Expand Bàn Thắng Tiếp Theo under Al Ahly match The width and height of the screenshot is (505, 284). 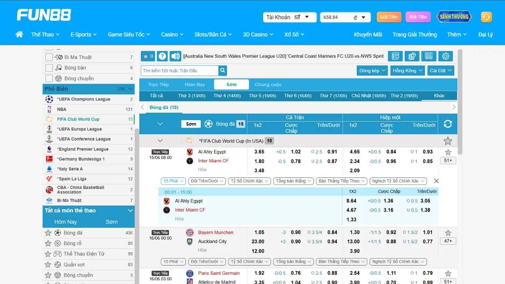coord(342,181)
